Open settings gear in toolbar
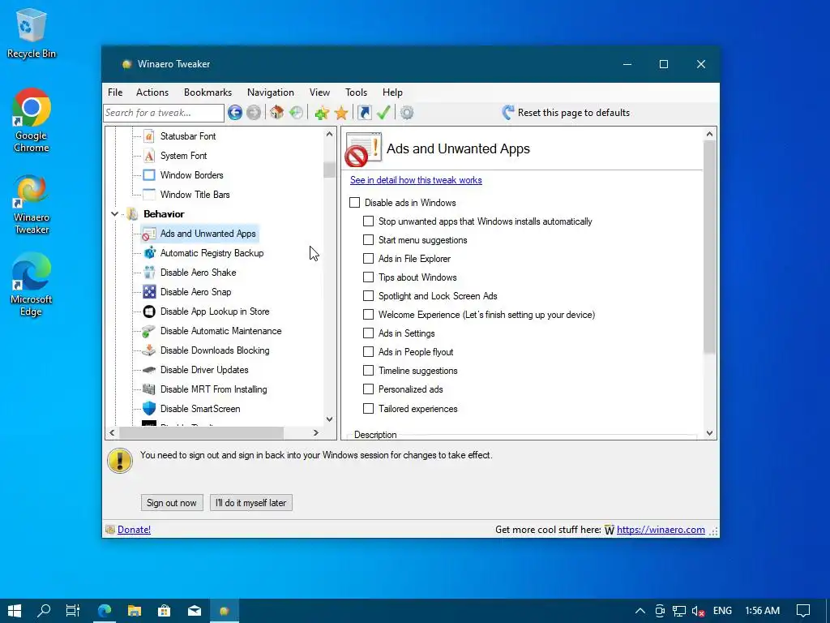This screenshot has width=830, height=623. [407, 112]
